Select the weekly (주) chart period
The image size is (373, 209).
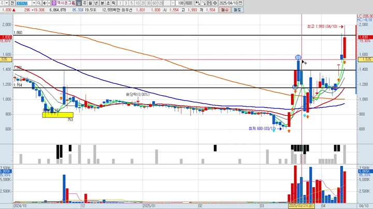click(x=84, y=3)
